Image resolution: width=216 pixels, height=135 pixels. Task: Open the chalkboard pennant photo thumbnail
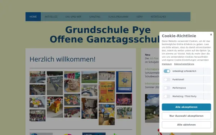pyautogui.click(x=55, y=83)
